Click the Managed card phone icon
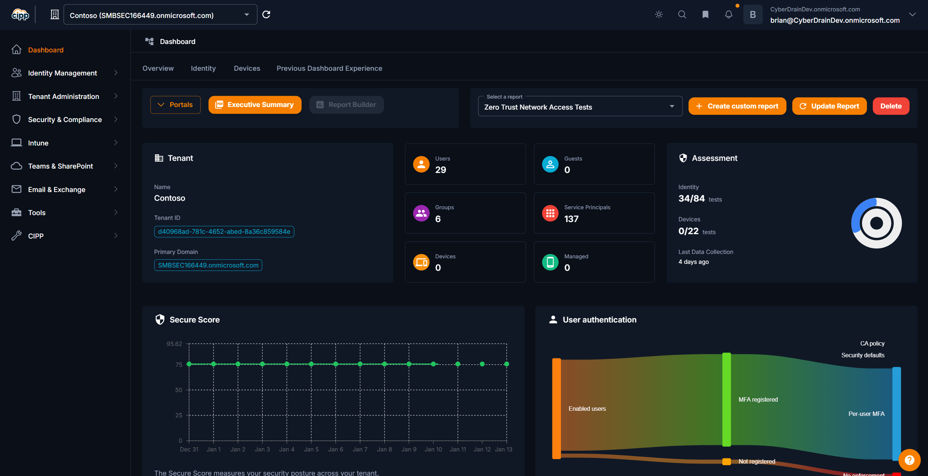The width and height of the screenshot is (928, 476). tap(550, 262)
